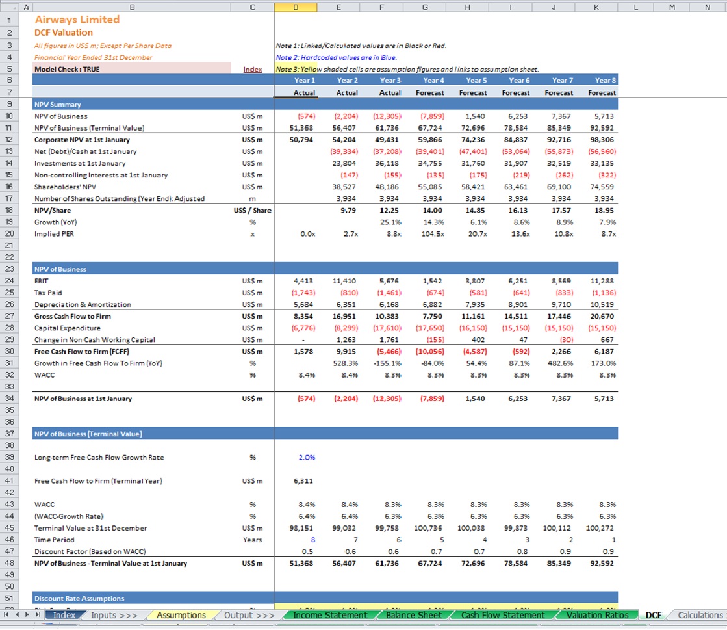Select Year 1 EBIT value 4,413
This screenshot has height=630, width=727.
[296, 281]
